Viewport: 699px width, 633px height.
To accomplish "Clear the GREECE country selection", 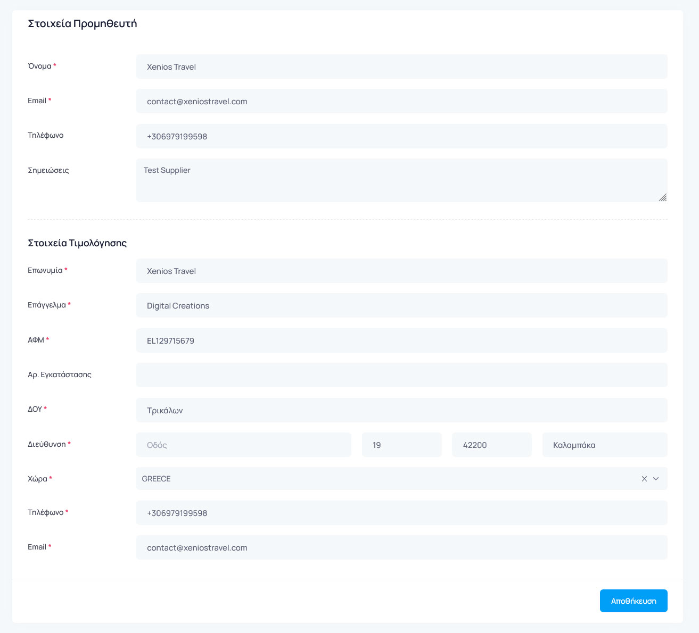I will tap(644, 479).
